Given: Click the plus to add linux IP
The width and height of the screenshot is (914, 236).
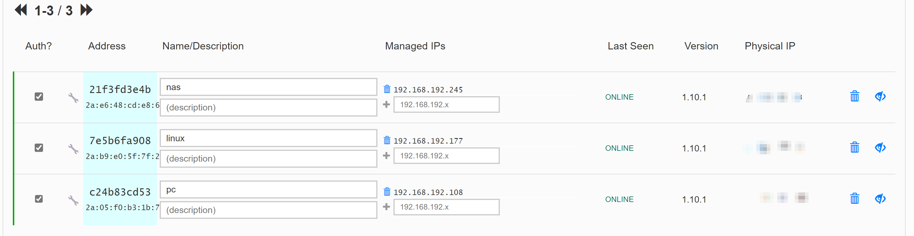Looking at the screenshot, I should 386,156.
